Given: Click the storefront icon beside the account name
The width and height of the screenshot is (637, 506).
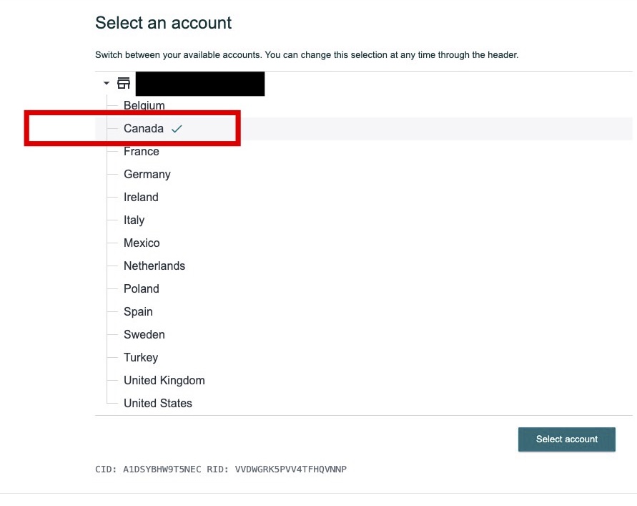Looking at the screenshot, I should 124,83.
